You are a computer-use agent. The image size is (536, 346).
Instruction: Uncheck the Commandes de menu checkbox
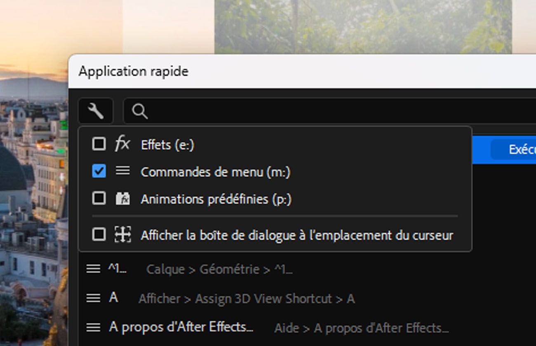[99, 171]
